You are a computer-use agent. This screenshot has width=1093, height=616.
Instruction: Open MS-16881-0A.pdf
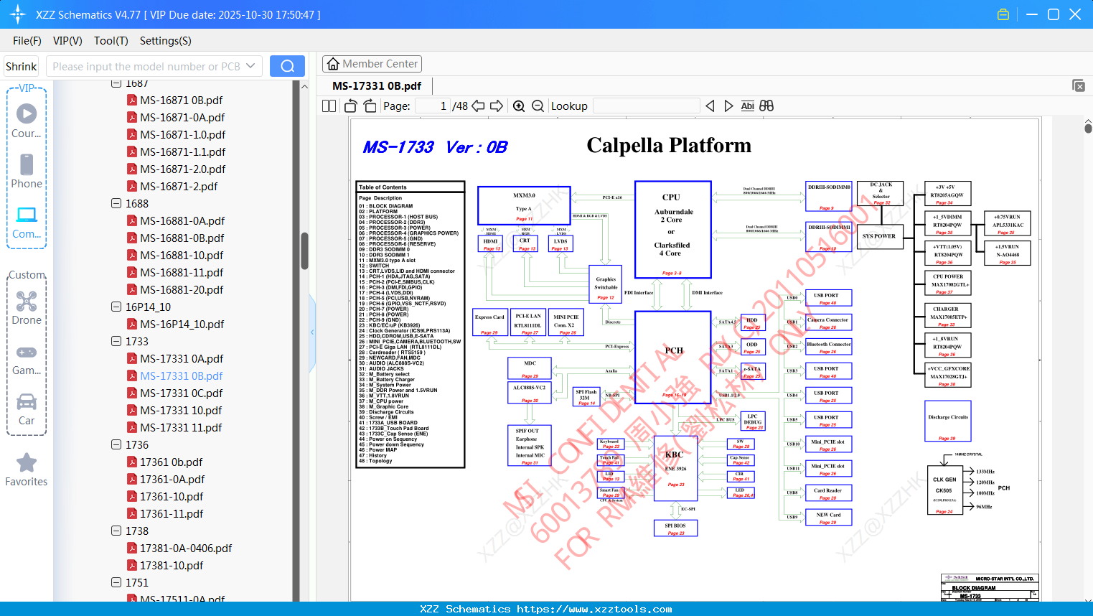(182, 220)
